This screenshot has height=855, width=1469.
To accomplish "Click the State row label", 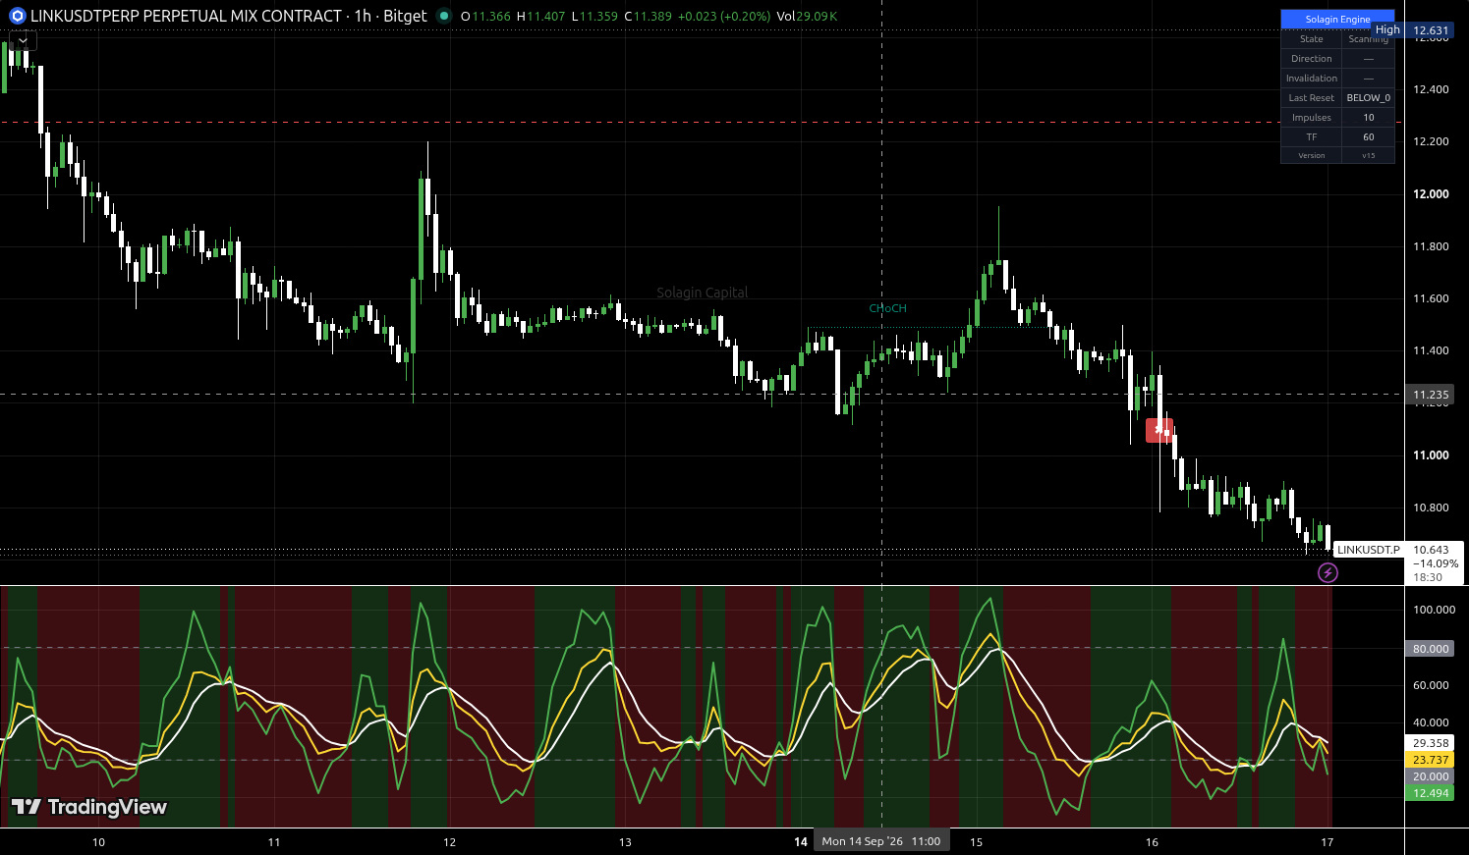I will tap(1312, 39).
